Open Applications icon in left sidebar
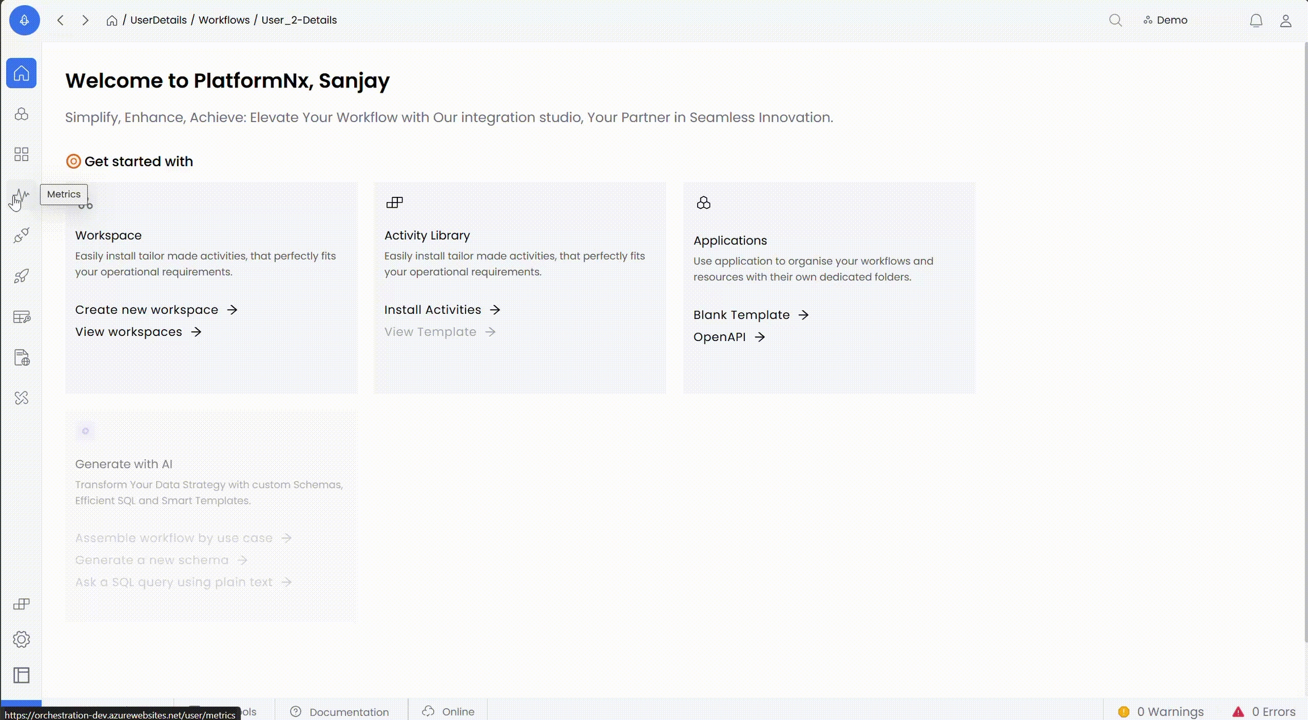The height and width of the screenshot is (720, 1308). 22,114
